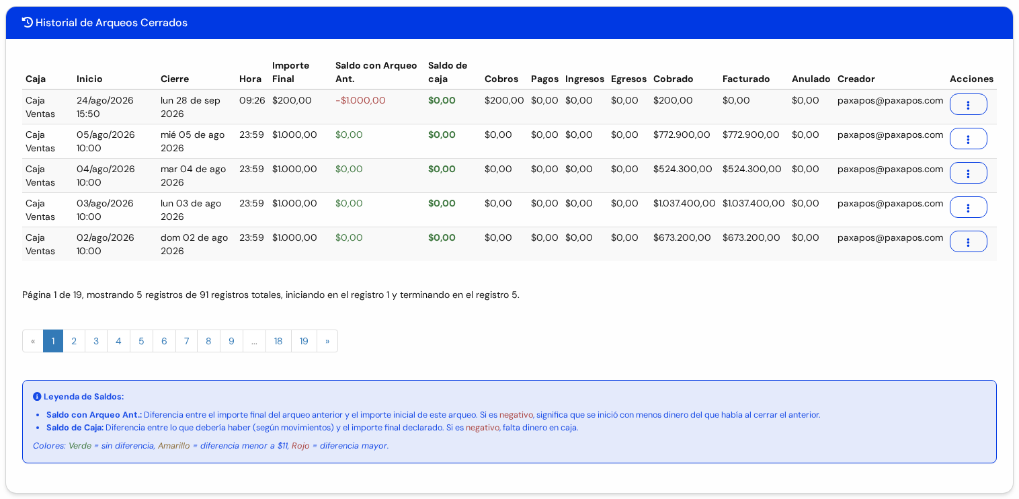The image size is (1019, 499).
Task: Open actions menu for 24/ago/2026 arqueo
Action: [x=968, y=104]
